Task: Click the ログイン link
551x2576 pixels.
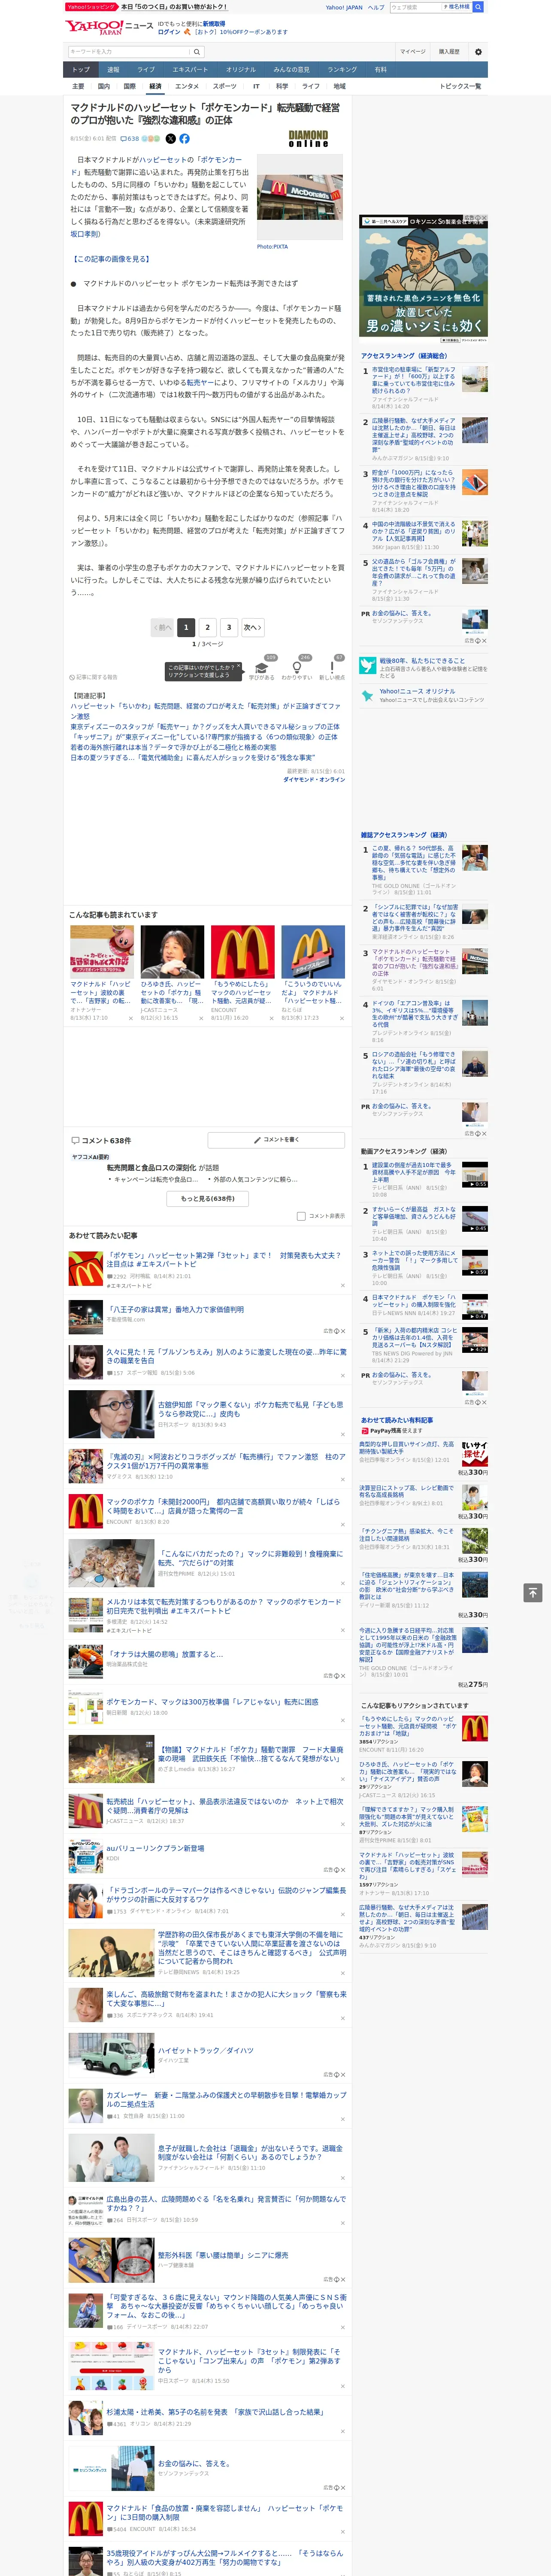Action: tap(169, 32)
